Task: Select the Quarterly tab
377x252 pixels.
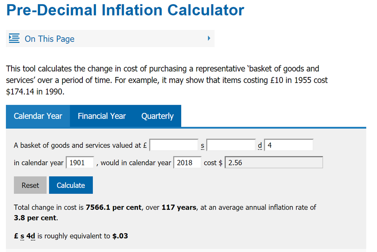Action: click(157, 116)
